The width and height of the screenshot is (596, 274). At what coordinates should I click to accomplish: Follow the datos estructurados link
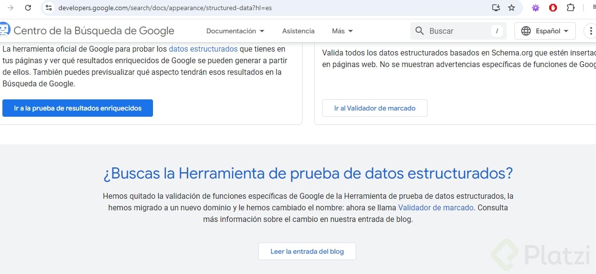coord(203,49)
